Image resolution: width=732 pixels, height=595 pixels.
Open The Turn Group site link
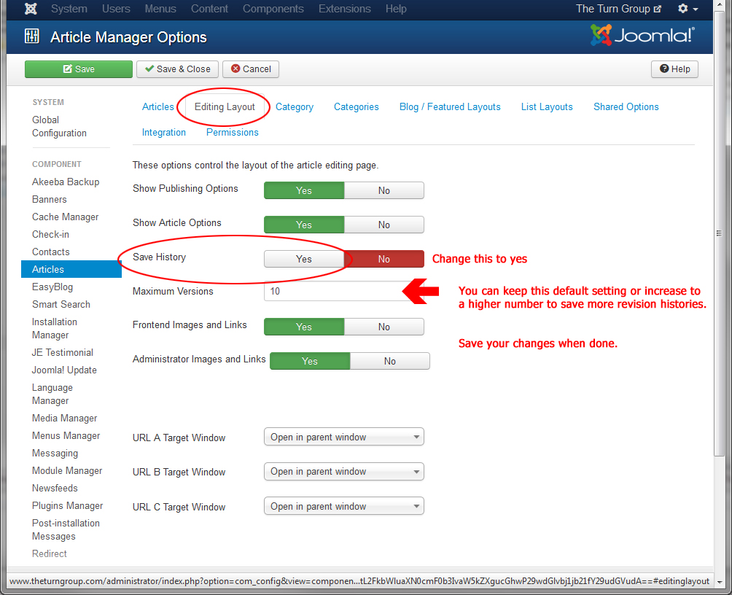618,9
